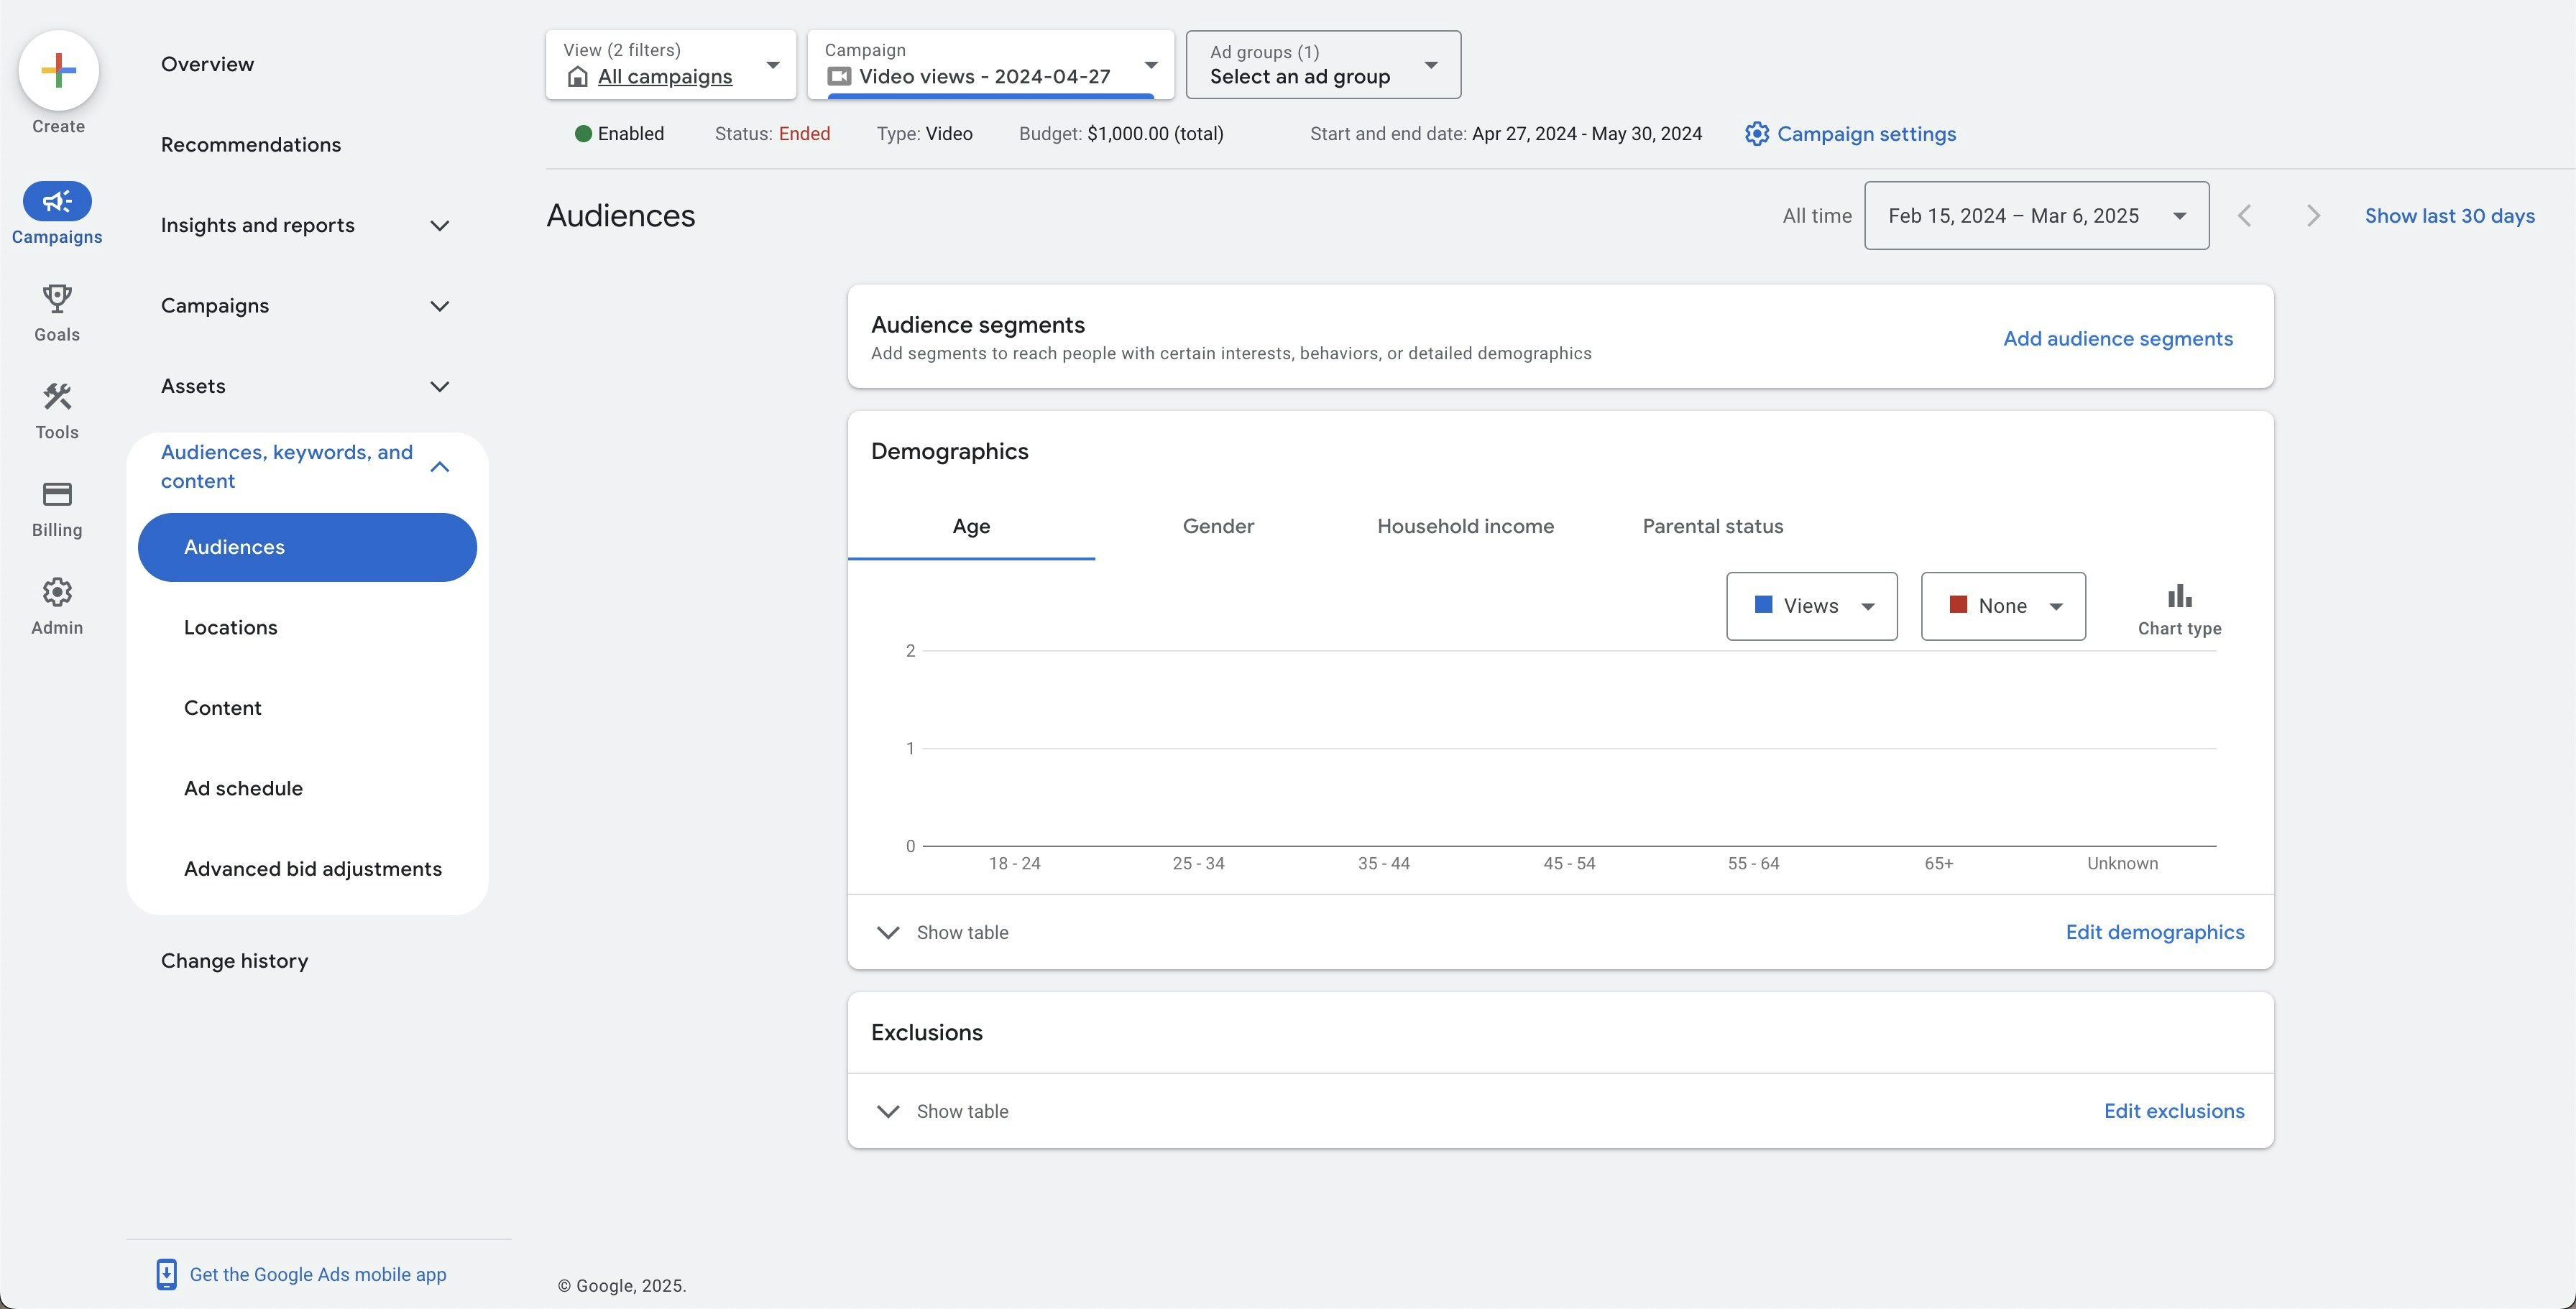Screen dimensions: 2576x1309
Task: Open Admin via the gear icon
Action: tap(57, 593)
